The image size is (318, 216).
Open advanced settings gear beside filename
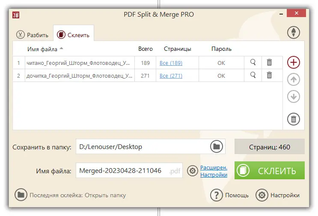click(x=192, y=171)
